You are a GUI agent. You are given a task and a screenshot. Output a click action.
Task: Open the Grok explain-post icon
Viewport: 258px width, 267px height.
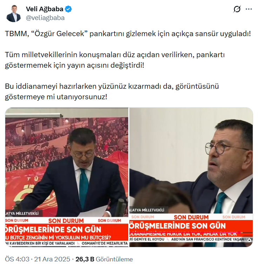coord(237,9)
